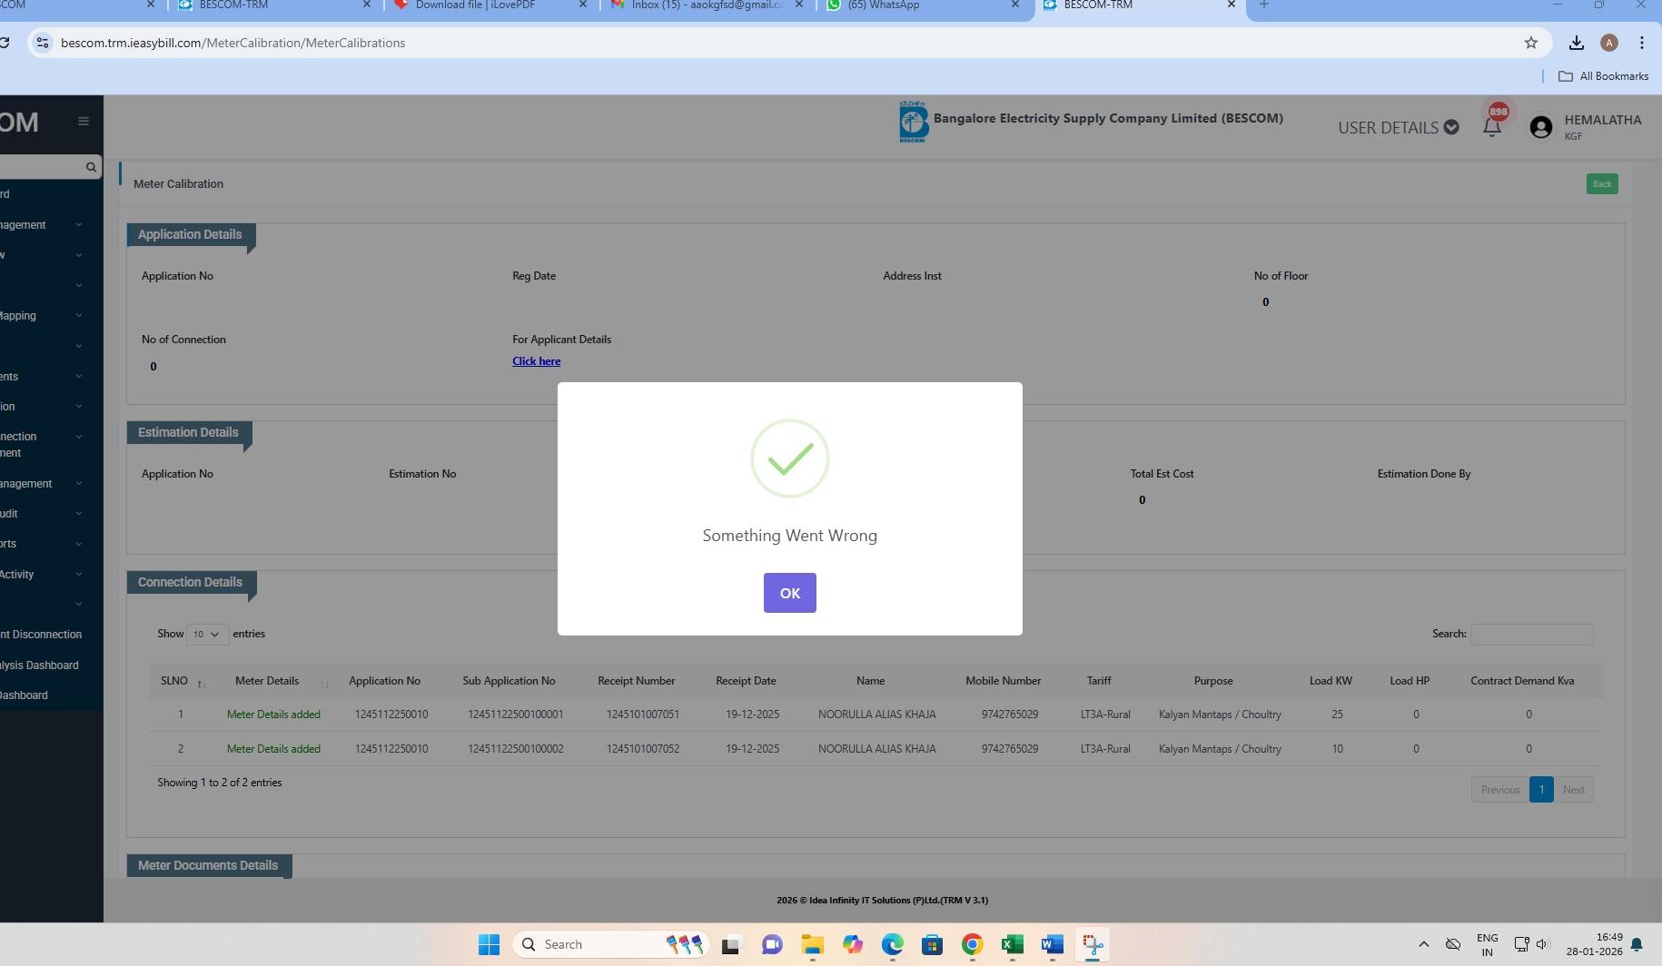Open Google Chrome from the taskbar
Image resolution: width=1662 pixels, height=966 pixels.
(972, 945)
